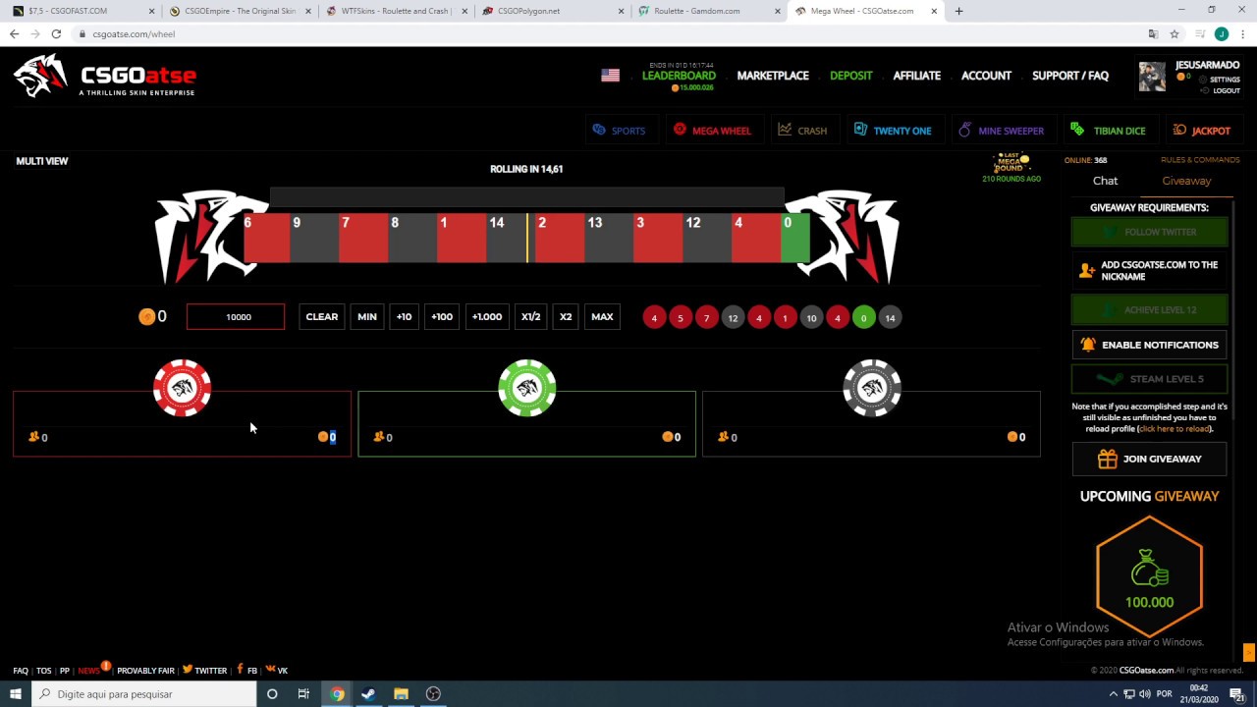Set the bet to MAX
Screen dimensions: 1257x707
(602, 317)
